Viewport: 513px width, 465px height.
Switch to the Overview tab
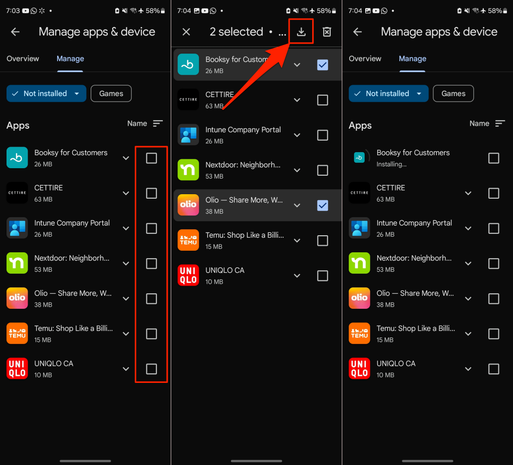tap(23, 59)
